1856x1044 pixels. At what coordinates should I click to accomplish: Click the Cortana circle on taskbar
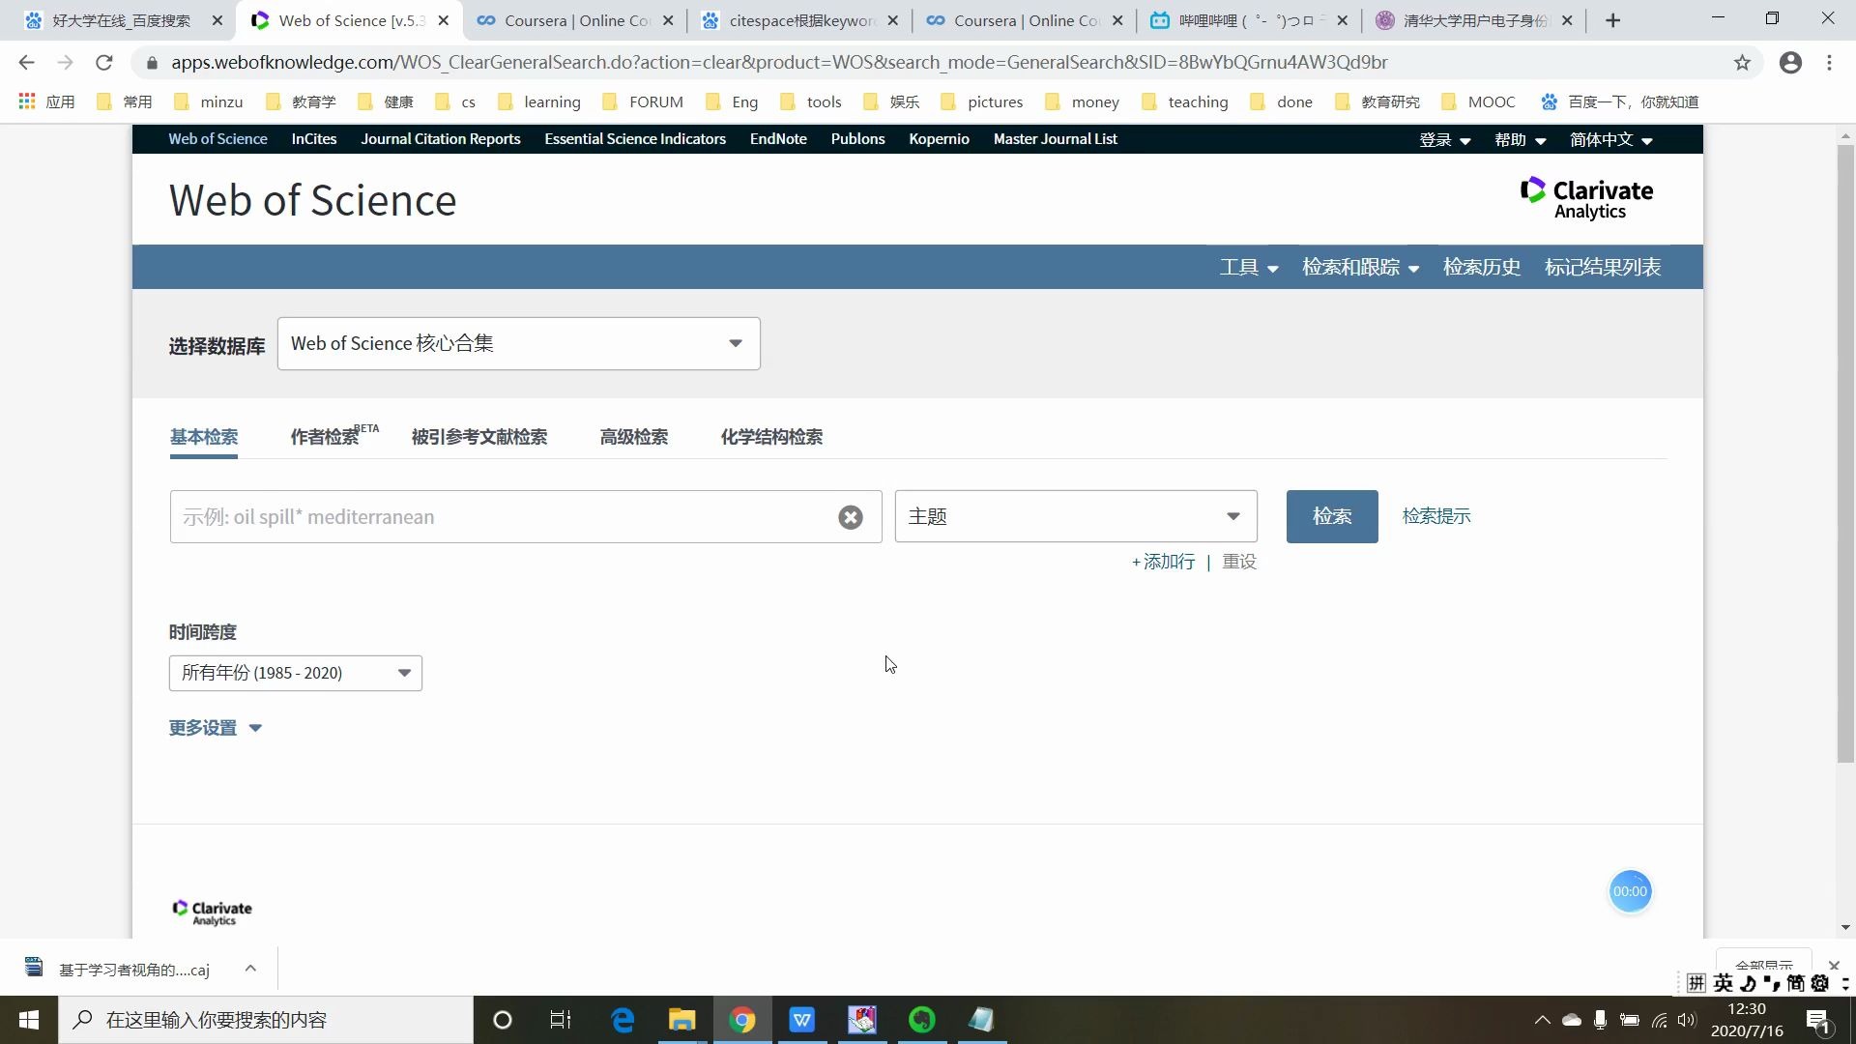click(x=502, y=1020)
